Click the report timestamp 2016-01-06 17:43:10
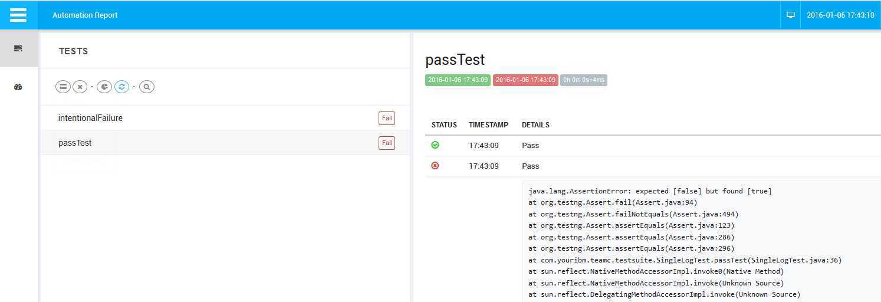The width and height of the screenshot is (881, 302). click(840, 15)
